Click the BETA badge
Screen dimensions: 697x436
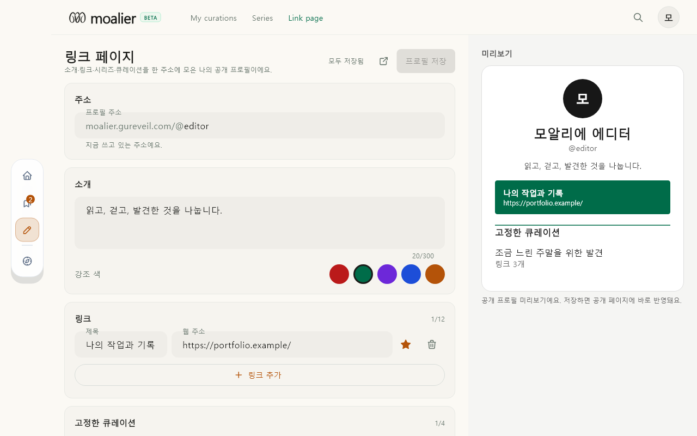(150, 17)
